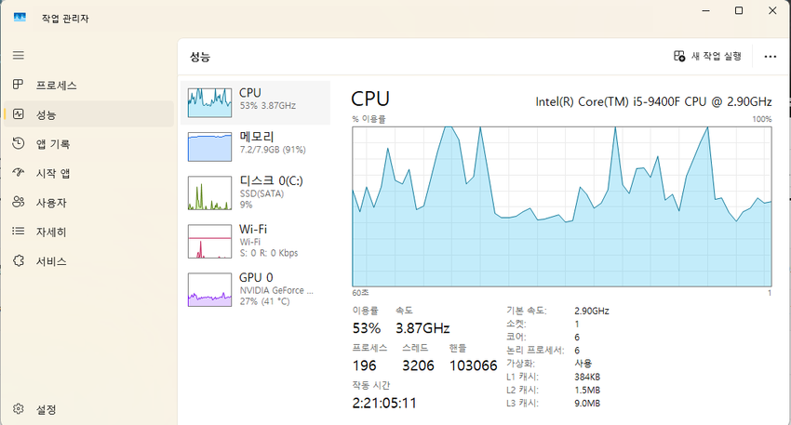This screenshot has height=425, width=791.
Task: Select the GPU 0 NVIDIA GeForce item
Action: (x=255, y=289)
